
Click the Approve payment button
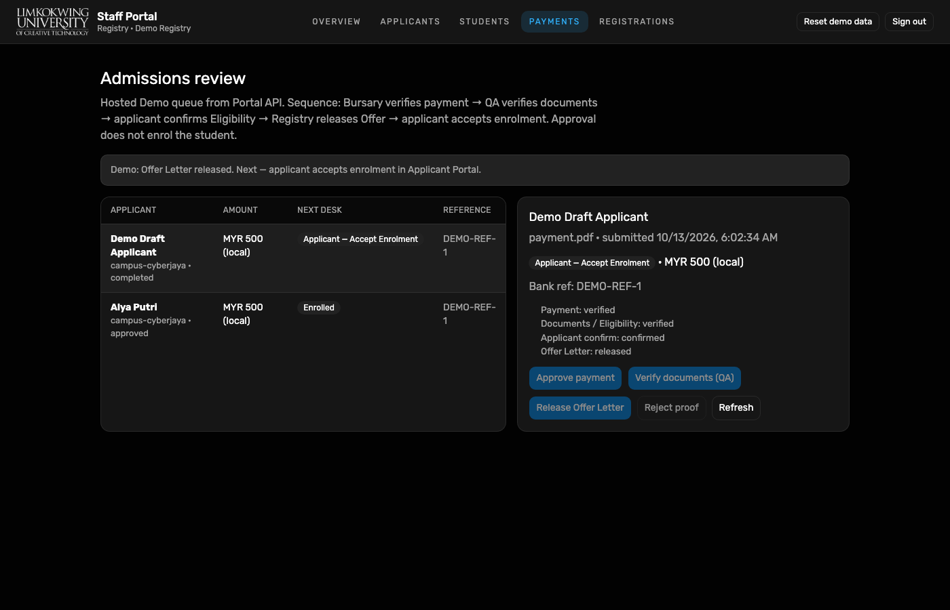(x=575, y=378)
